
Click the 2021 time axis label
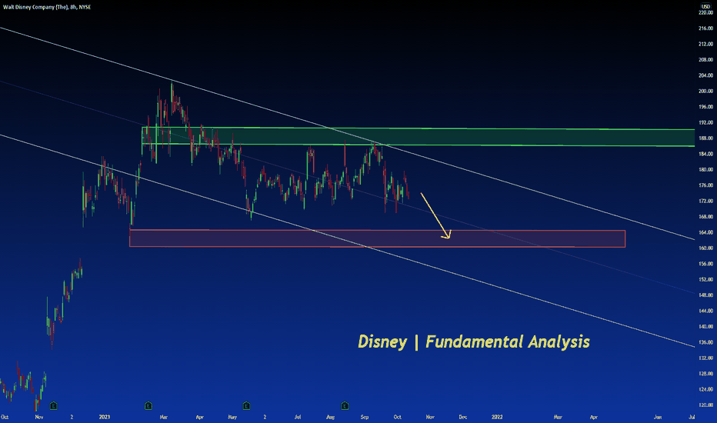tap(105, 417)
